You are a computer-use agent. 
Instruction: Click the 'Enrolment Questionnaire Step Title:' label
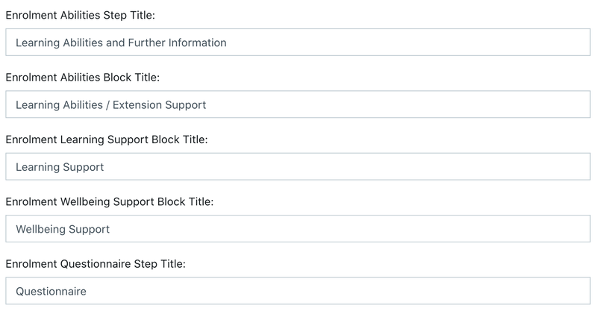click(x=95, y=263)
